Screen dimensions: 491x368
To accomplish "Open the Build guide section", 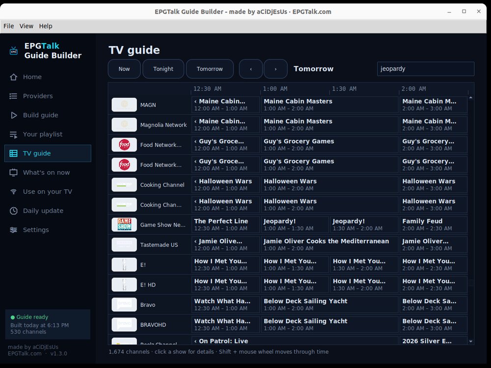I will point(48,115).
